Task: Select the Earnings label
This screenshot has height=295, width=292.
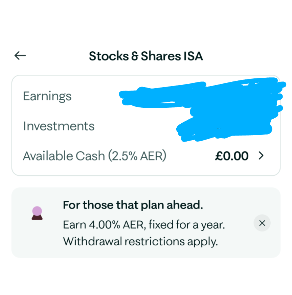Action: coord(47,96)
